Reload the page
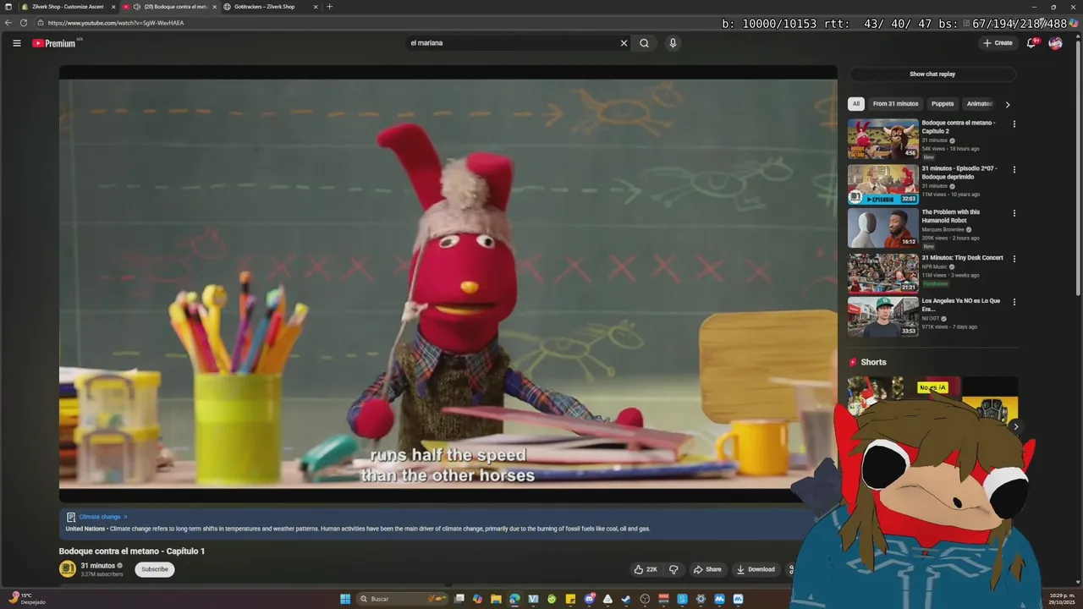This screenshot has width=1083, height=609. 23,23
